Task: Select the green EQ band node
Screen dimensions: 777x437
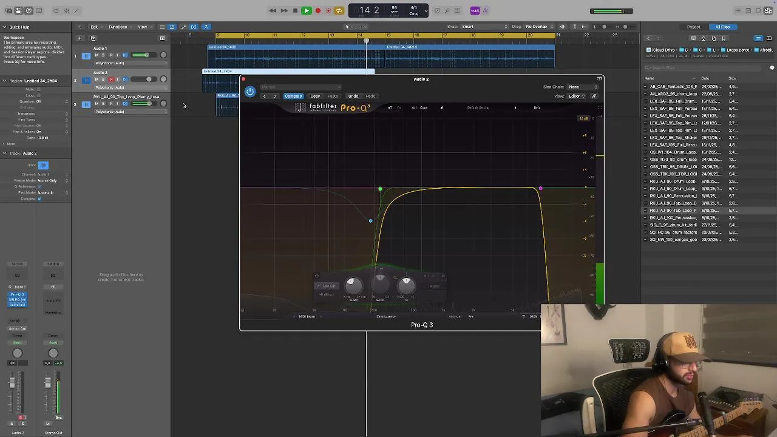Action: [380, 189]
